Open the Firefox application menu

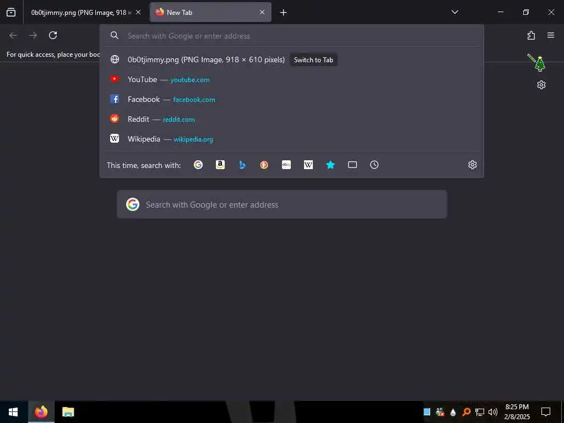click(x=551, y=35)
